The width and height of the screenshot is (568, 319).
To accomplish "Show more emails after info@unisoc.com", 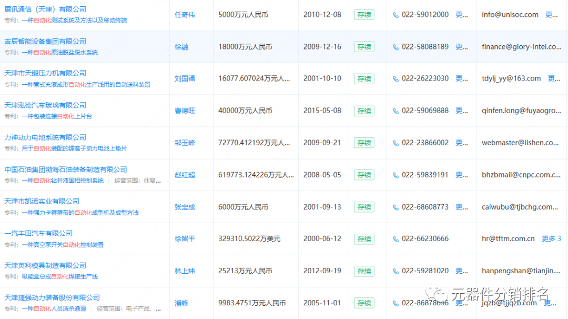I will click(x=551, y=15).
